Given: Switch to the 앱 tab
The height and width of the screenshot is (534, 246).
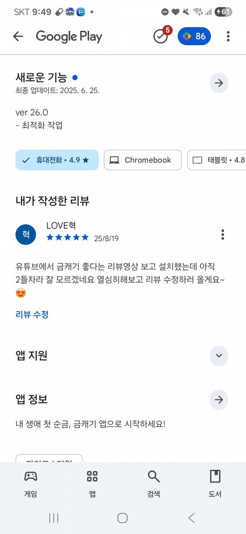Looking at the screenshot, I should 92,484.
